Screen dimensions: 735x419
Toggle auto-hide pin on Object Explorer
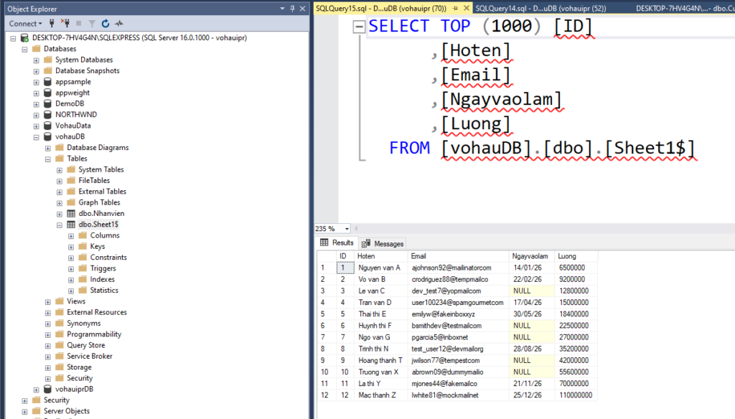[292, 9]
